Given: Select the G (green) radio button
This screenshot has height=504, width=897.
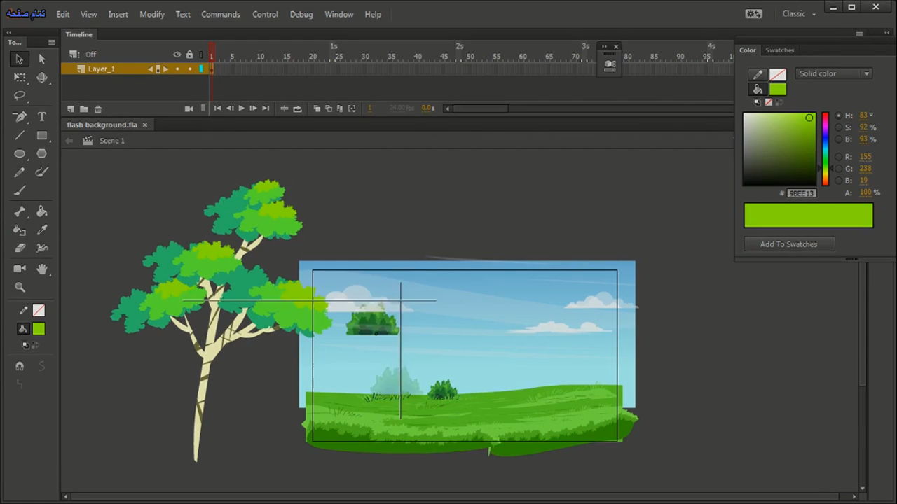Looking at the screenshot, I should pos(839,169).
